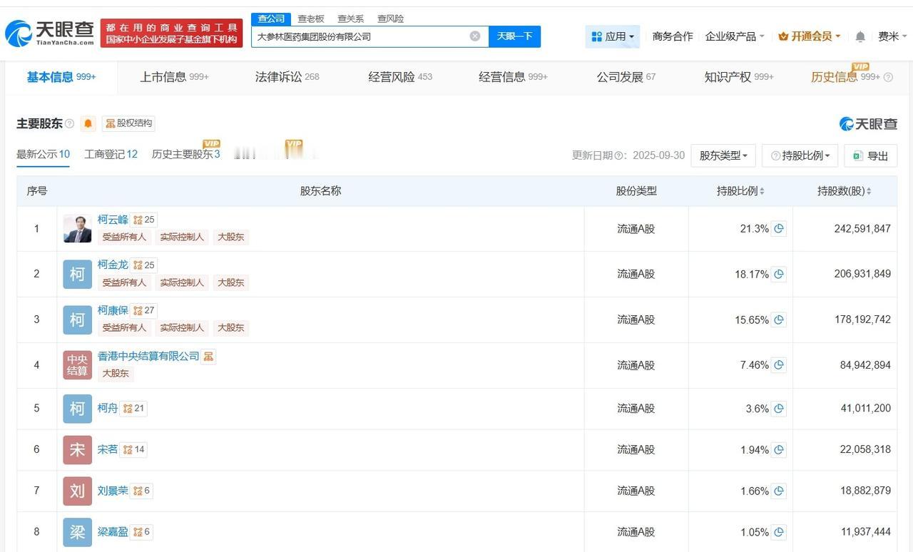This screenshot has height=552, width=913.
Task: Sort table by 持股数(股) column header
Action: click(845, 191)
